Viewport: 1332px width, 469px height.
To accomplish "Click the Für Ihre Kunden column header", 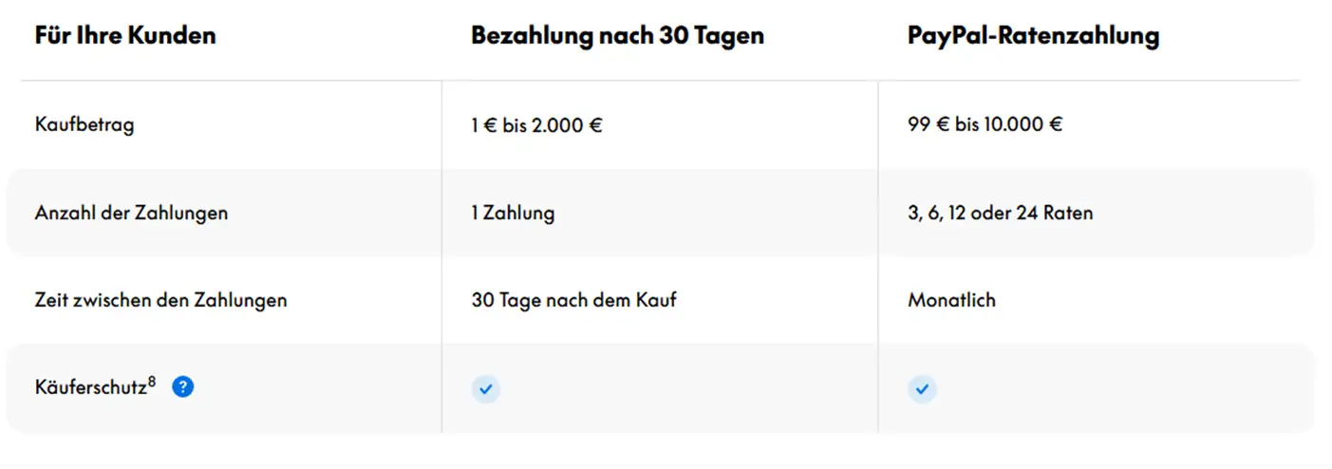I will pyautogui.click(x=125, y=36).
